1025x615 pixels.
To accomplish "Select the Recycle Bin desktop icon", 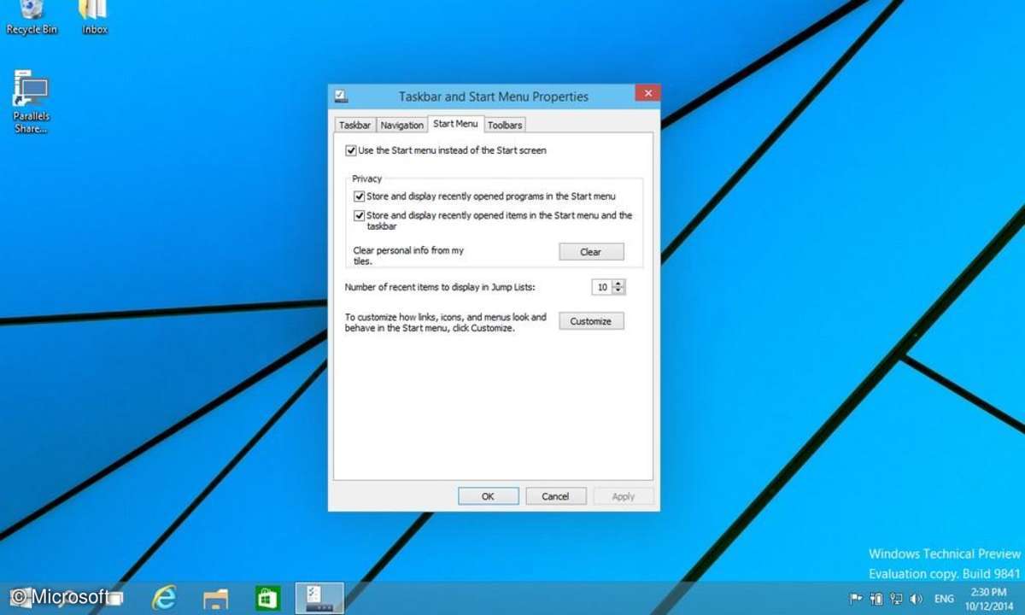I will click(32, 18).
